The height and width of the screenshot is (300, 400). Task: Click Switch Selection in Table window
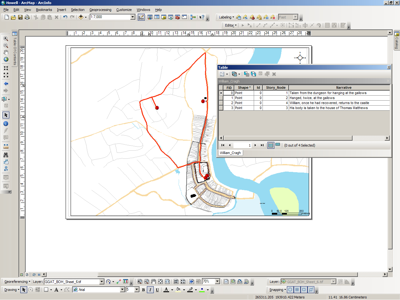[x=253, y=74]
